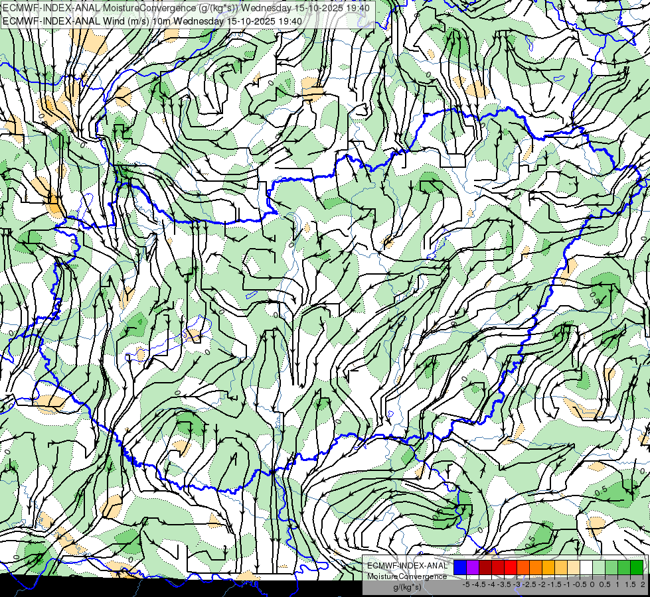Click the blue legend swatch above -5
The width and height of the screenshot is (650, 597).
pyautogui.click(x=460, y=567)
